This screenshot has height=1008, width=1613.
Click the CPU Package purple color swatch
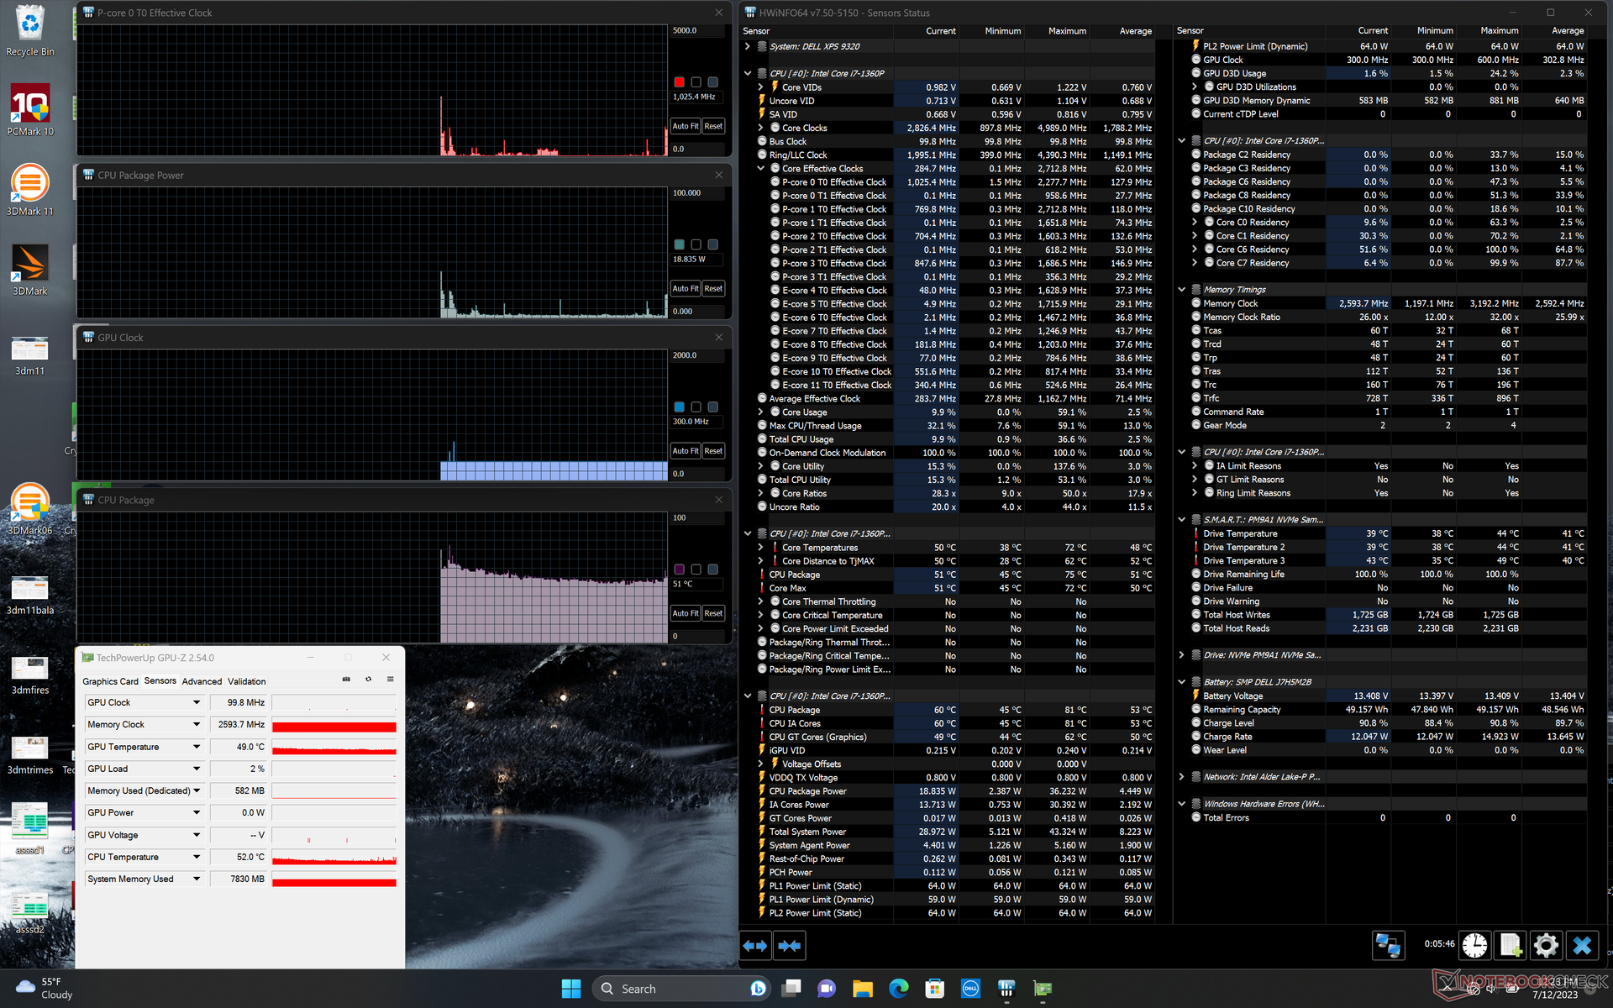[679, 570]
